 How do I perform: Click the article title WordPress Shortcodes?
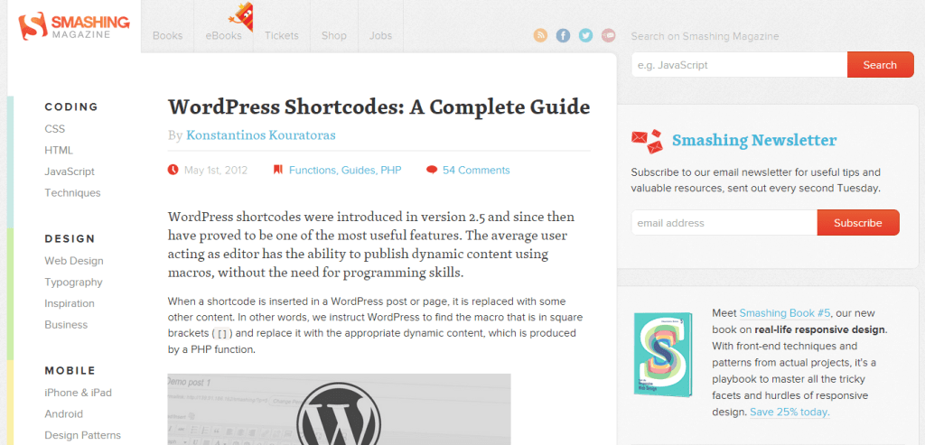pos(378,107)
